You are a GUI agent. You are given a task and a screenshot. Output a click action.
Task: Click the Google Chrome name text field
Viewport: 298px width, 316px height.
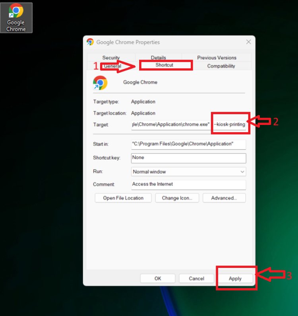[140, 82]
